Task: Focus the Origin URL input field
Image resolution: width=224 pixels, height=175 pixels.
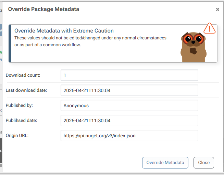Action: 129,136
